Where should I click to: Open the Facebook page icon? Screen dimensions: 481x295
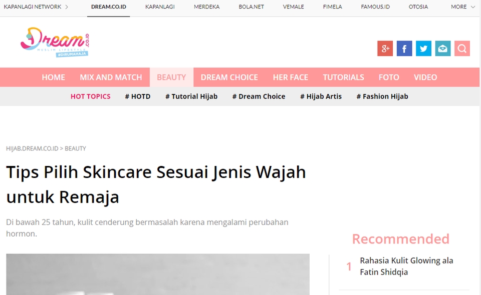(x=404, y=48)
